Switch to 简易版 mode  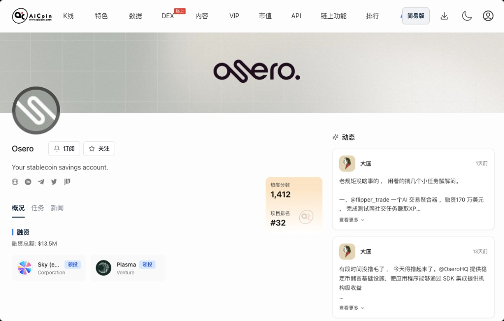[415, 16]
